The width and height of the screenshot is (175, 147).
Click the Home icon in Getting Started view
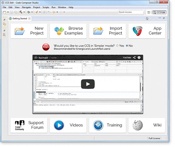point(147,19)
